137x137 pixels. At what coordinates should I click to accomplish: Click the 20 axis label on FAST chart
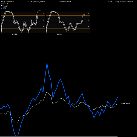coord(44,27)
